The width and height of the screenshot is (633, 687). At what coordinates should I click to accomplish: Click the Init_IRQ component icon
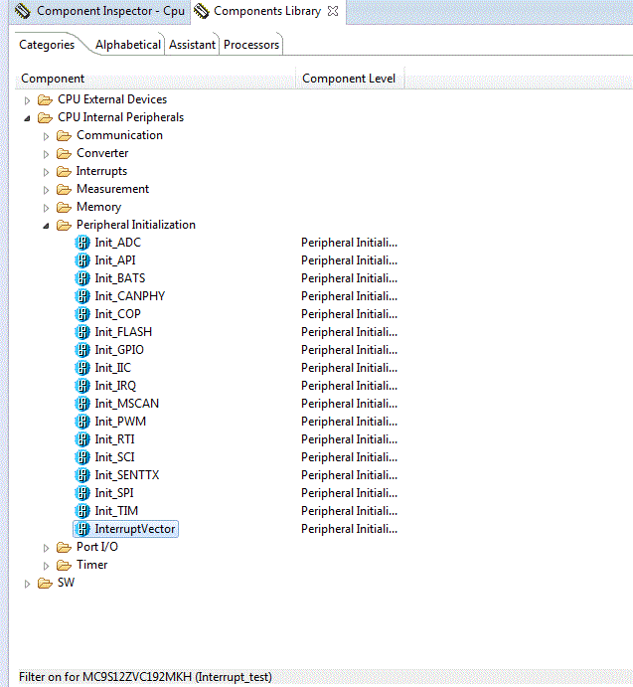click(x=82, y=386)
